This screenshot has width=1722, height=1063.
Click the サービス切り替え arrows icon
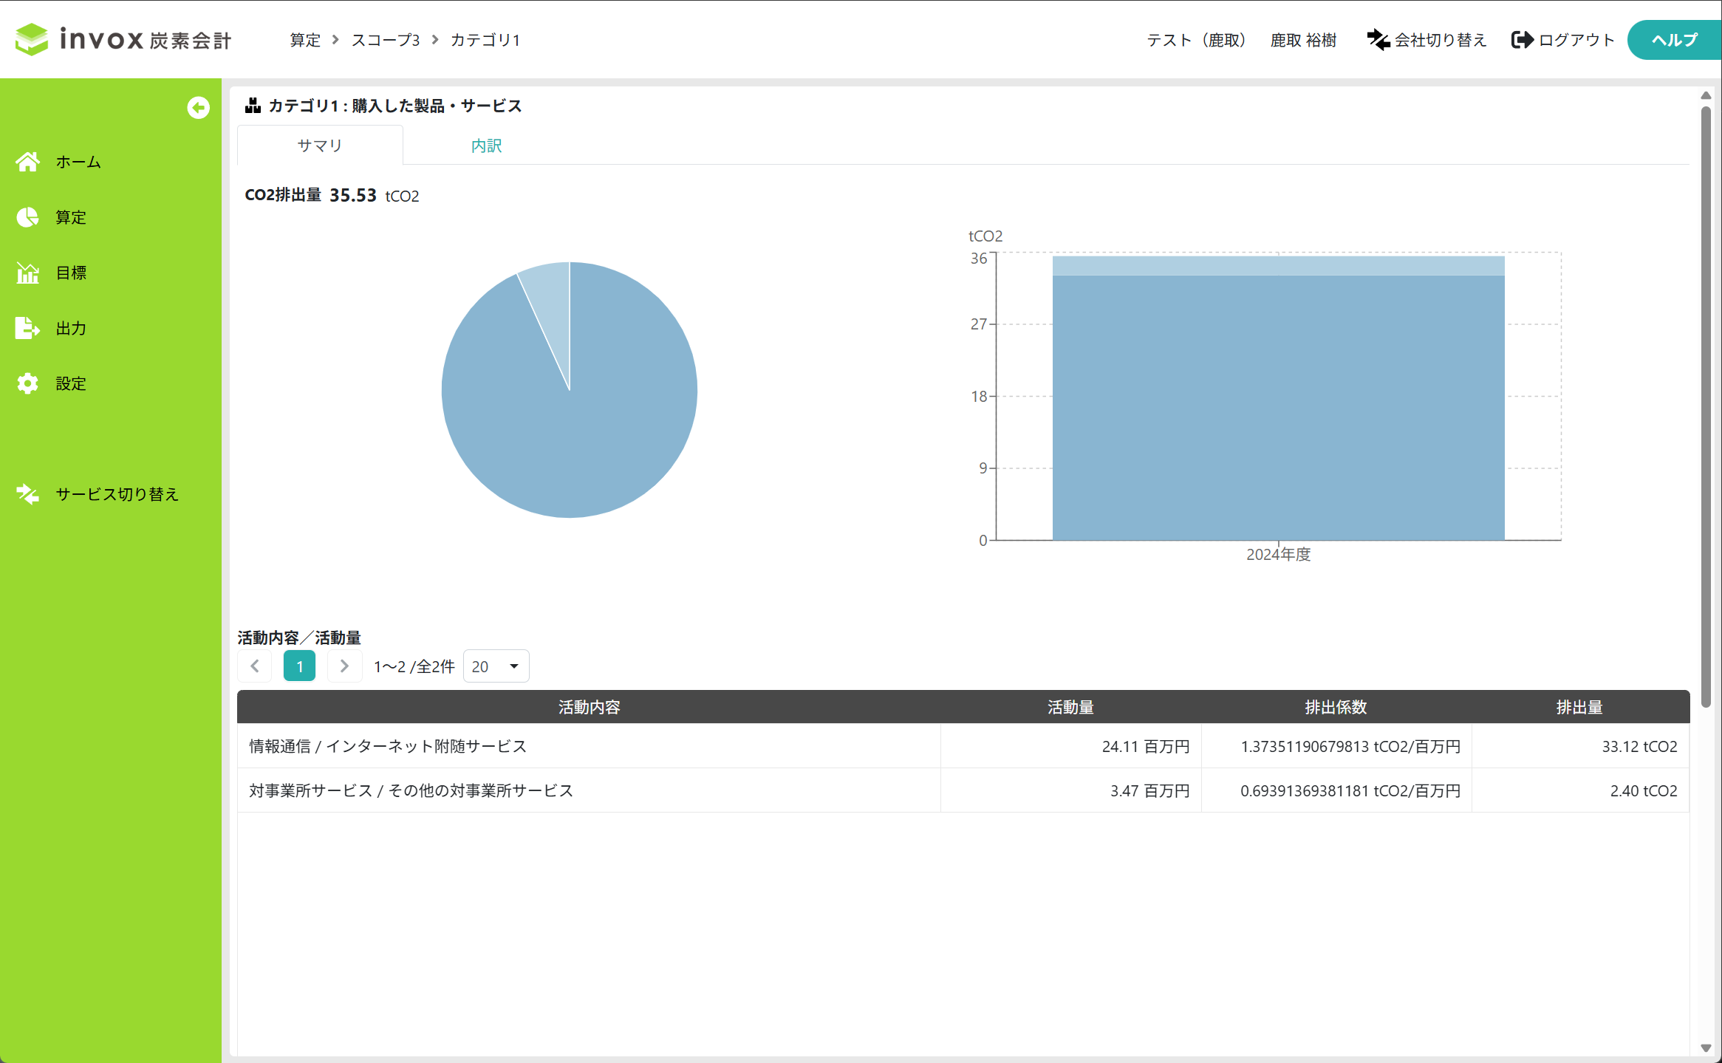click(28, 494)
